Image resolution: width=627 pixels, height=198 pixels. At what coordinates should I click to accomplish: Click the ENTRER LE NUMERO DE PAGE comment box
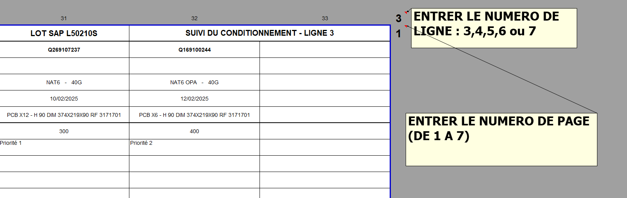point(501,139)
